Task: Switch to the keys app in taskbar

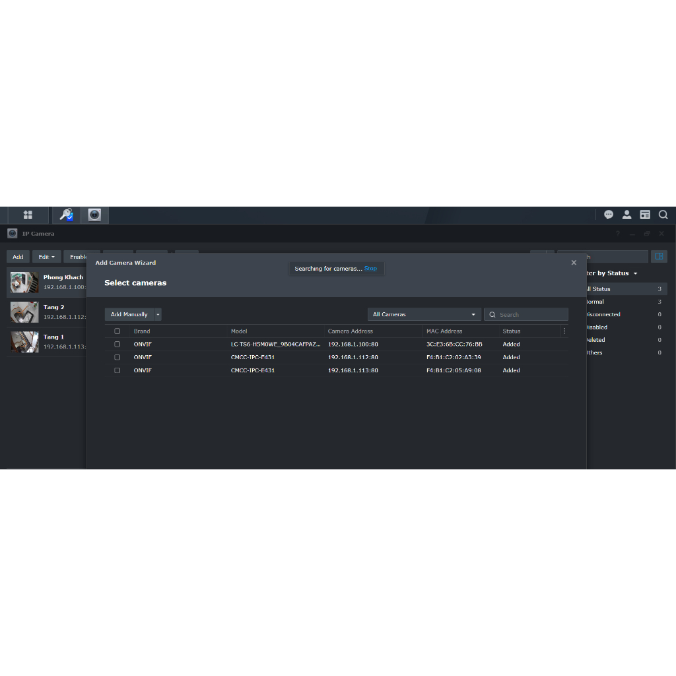Action: pyautogui.click(x=66, y=215)
